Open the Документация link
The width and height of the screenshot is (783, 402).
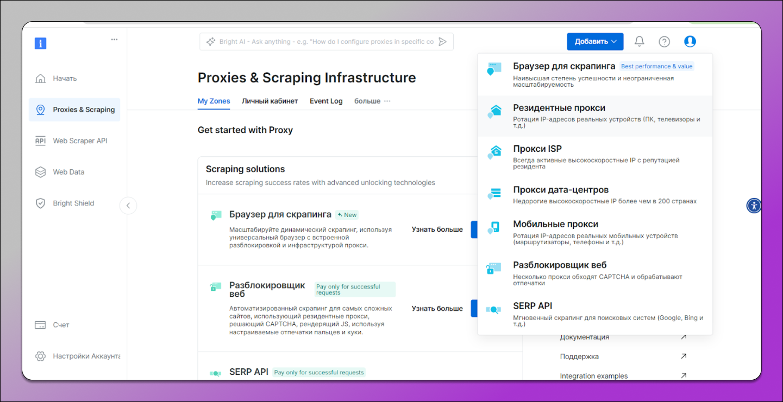click(x=585, y=337)
